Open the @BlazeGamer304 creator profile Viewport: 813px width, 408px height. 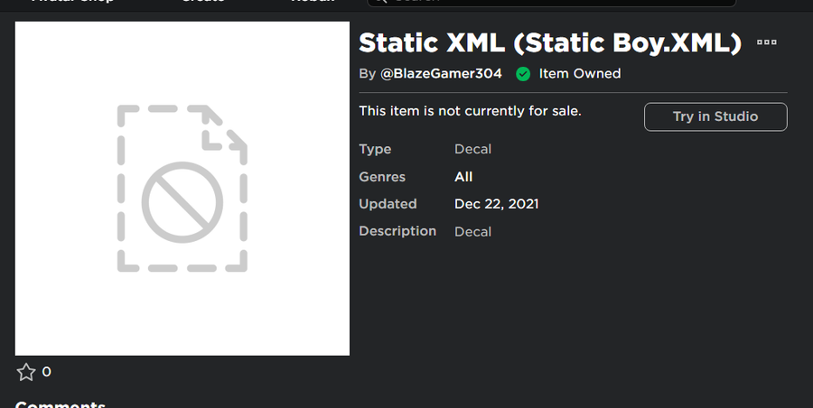point(441,74)
